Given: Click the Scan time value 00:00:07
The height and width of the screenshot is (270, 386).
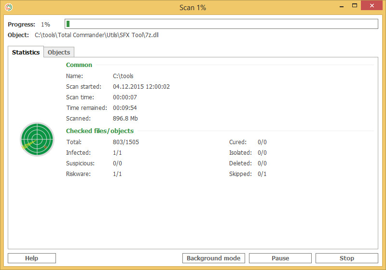Looking at the screenshot, I should click(x=125, y=97).
